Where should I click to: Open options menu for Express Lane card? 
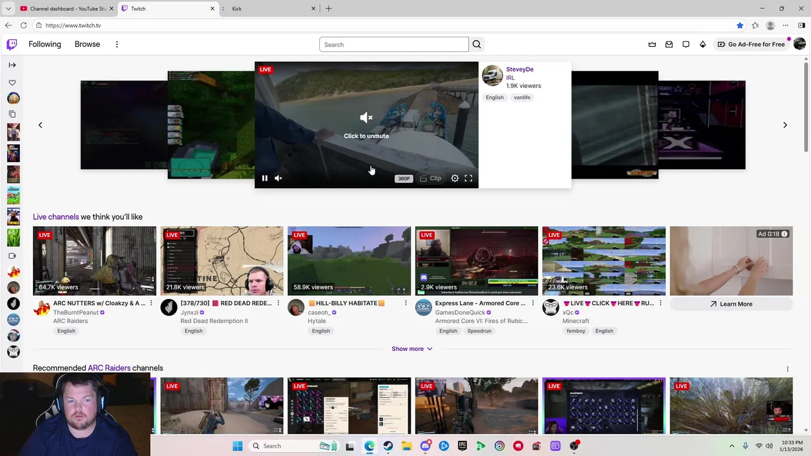tap(533, 303)
